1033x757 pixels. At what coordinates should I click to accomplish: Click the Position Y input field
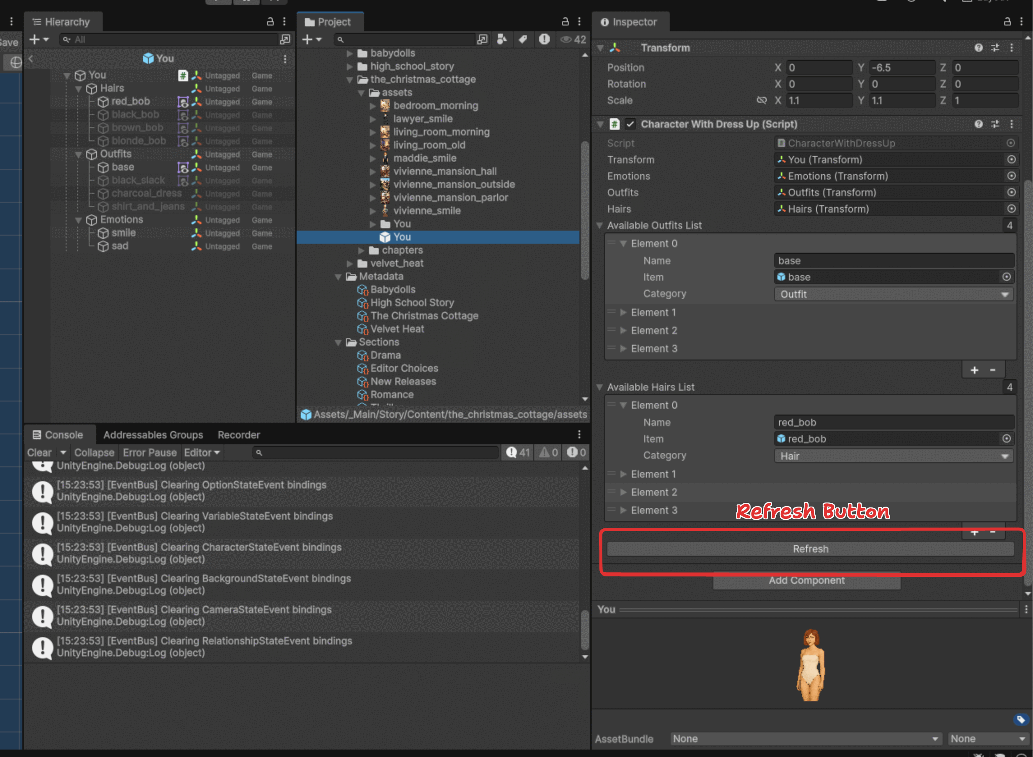coord(902,68)
